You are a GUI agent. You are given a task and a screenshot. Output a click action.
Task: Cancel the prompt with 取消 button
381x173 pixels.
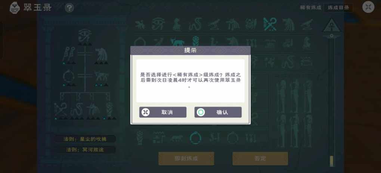coord(163,112)
